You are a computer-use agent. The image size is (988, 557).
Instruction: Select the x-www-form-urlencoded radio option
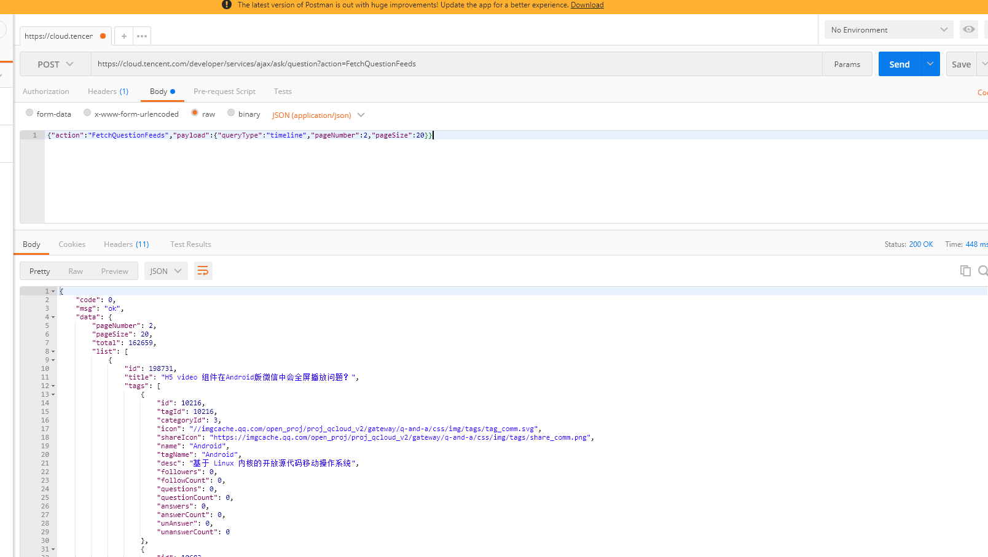click(x=87, y=113)
